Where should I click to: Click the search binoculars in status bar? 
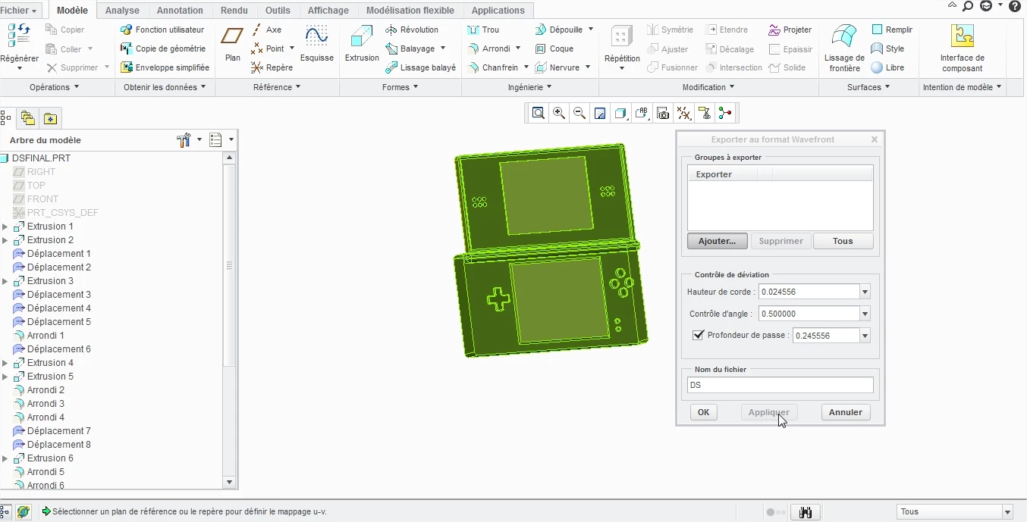[x=806, y=512]
